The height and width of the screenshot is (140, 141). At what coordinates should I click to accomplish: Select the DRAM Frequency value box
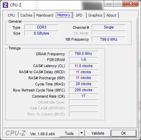tap(84, 54)
